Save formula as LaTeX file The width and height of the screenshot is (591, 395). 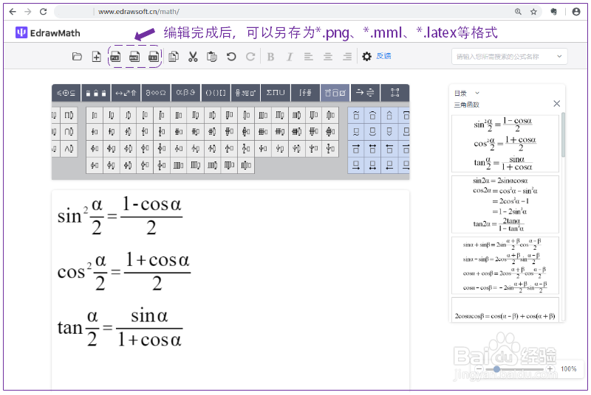point(154,57)
